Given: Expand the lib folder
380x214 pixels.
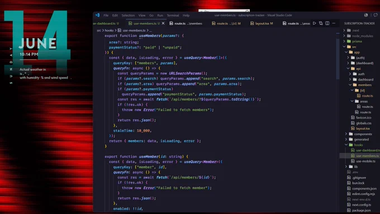Looking at the screenshot, I should [x=346, y=167].
